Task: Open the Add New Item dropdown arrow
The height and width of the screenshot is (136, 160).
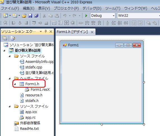Action: click(x=19, y=16)
